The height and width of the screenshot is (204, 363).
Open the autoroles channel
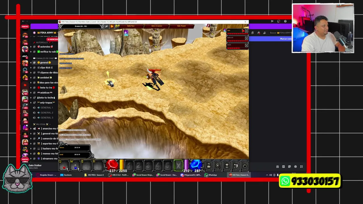tap(45, 47)
